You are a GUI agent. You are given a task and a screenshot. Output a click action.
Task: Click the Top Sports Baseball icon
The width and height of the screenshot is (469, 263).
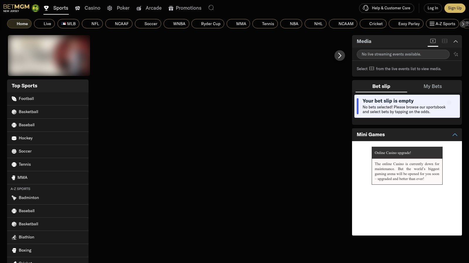point(14,125)
